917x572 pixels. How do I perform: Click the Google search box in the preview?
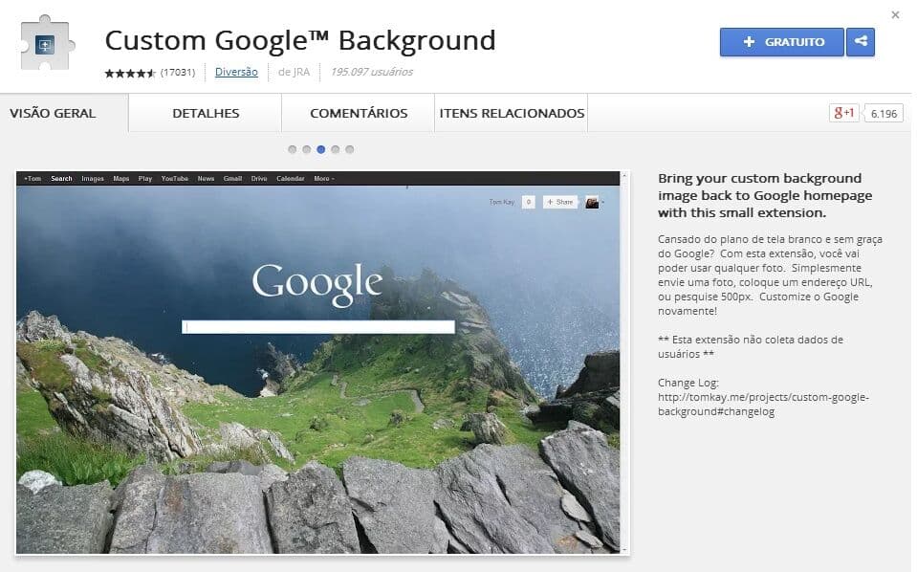coord(317,324)
